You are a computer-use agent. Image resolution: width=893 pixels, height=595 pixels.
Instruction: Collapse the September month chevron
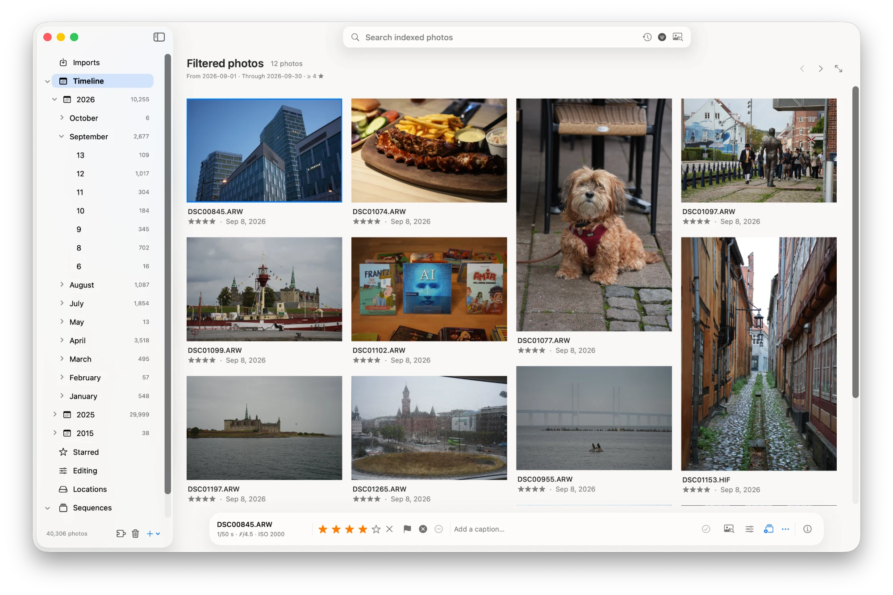point(62,136)
